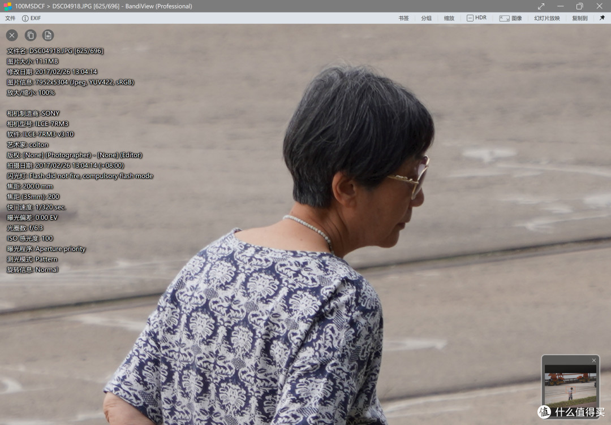The height and width of the screenshot is (425, 611).
Task: Select the 闪光灯 flash status line
Action: coord(80,176)
